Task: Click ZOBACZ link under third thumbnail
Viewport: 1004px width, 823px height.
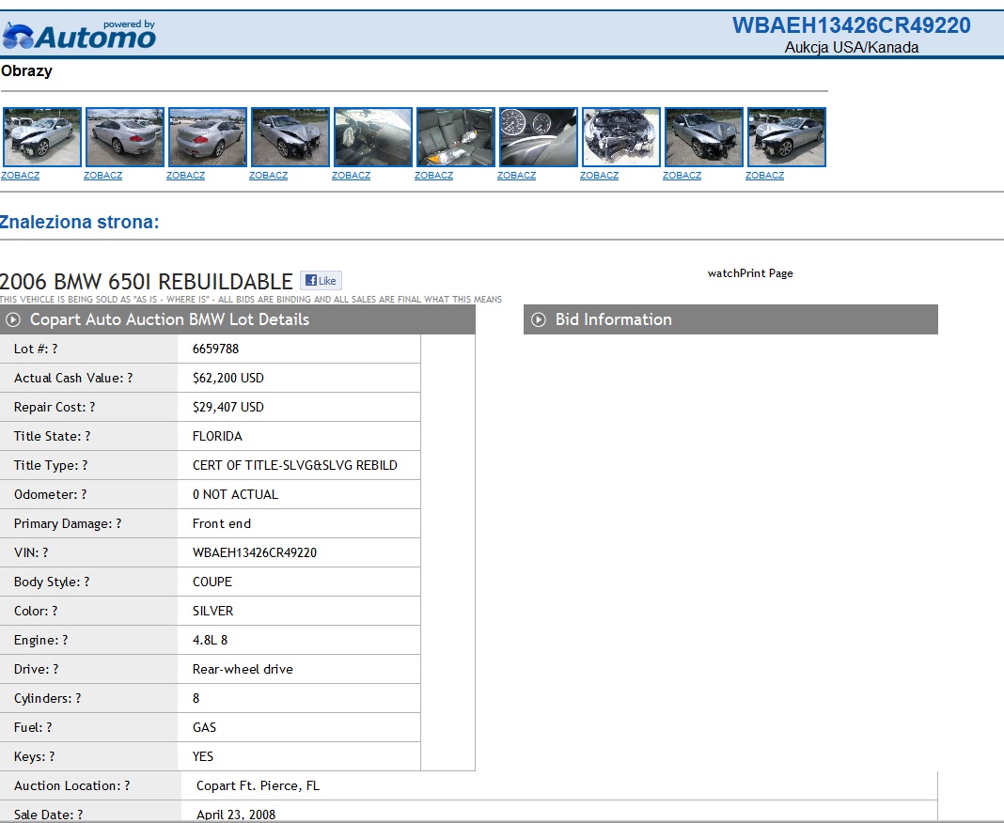Action: pos(186,176)
